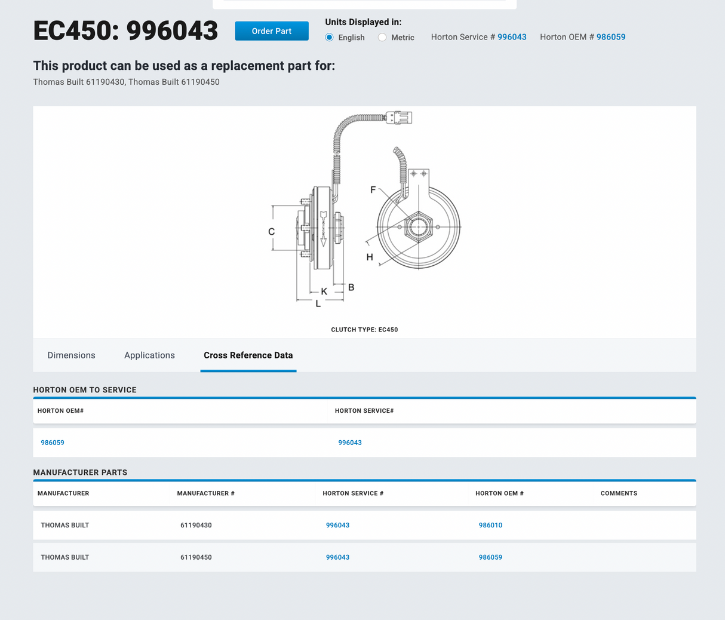Switch units to Metric
Screen dimensions: 725x620
382,37
